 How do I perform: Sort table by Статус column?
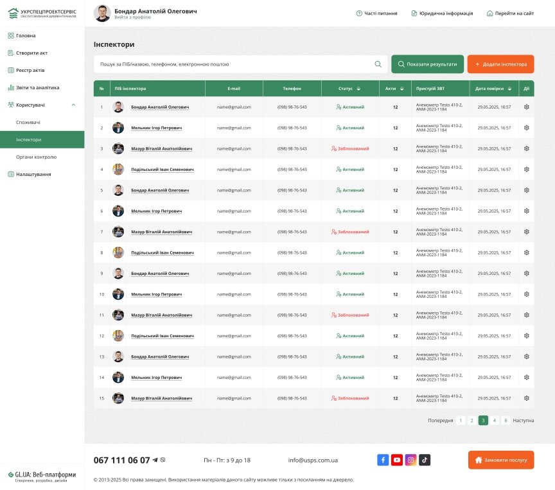pyautogui.click(x=358, y=89)
